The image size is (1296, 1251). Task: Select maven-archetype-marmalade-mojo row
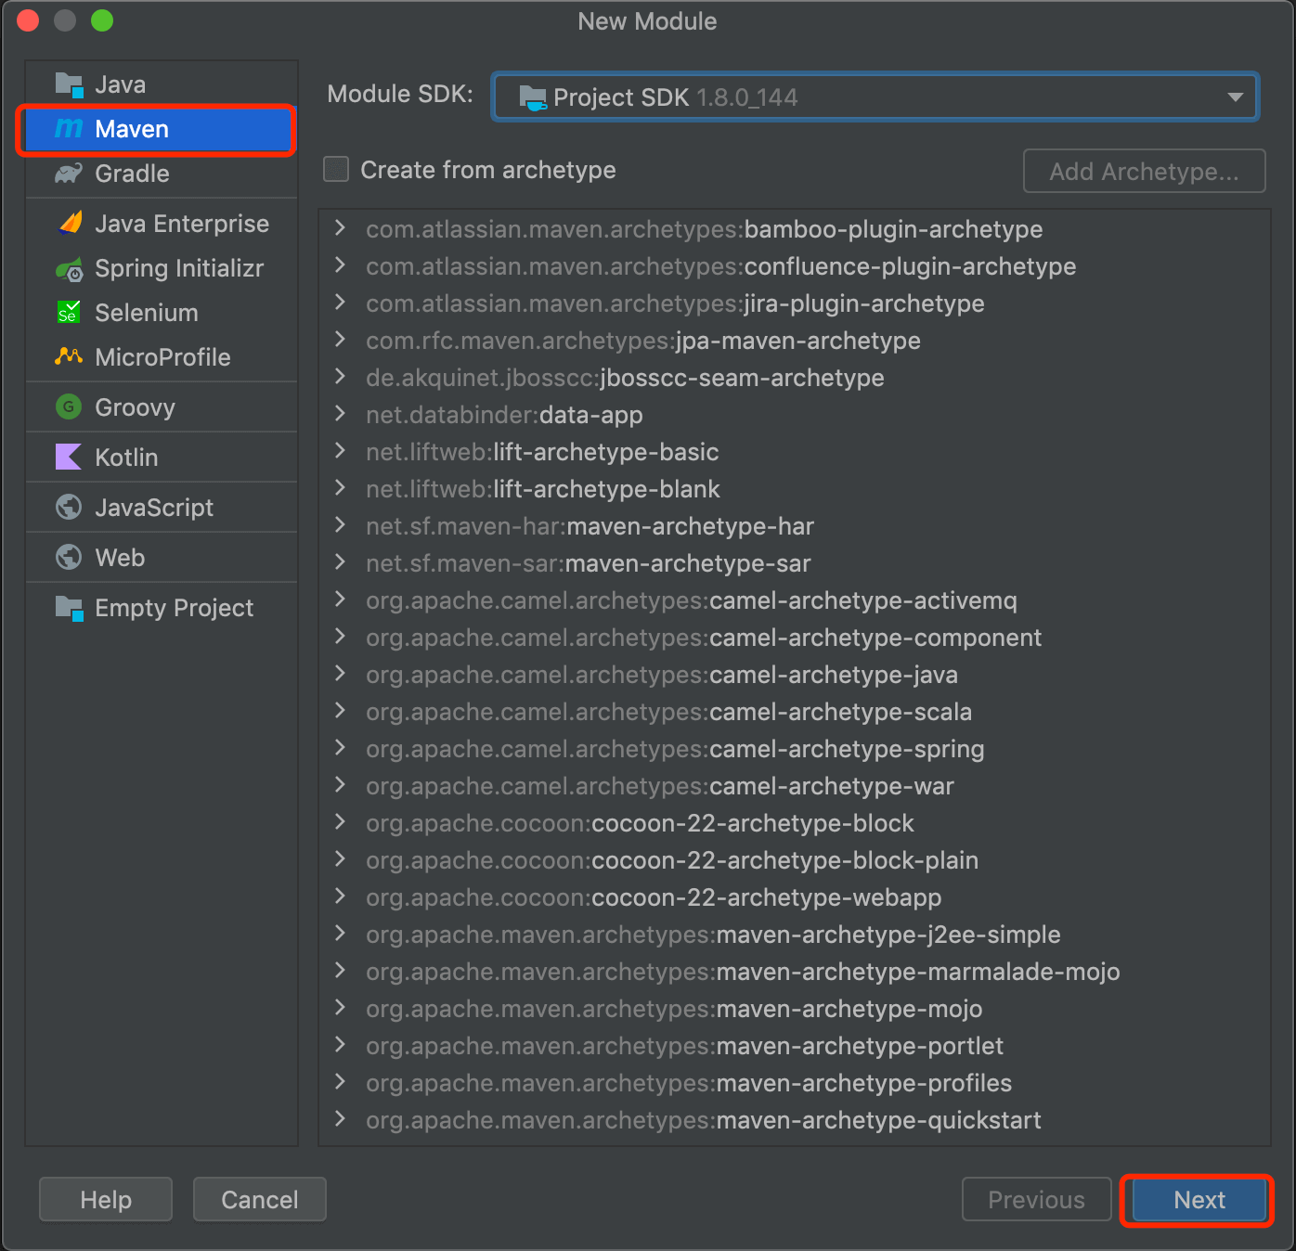pos(795,972)
